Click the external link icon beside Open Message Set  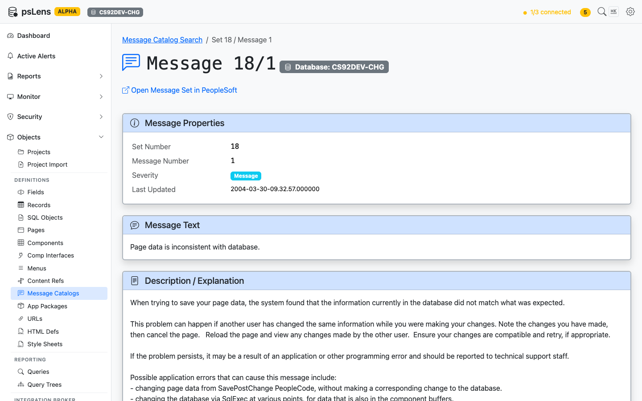[126, 90]
